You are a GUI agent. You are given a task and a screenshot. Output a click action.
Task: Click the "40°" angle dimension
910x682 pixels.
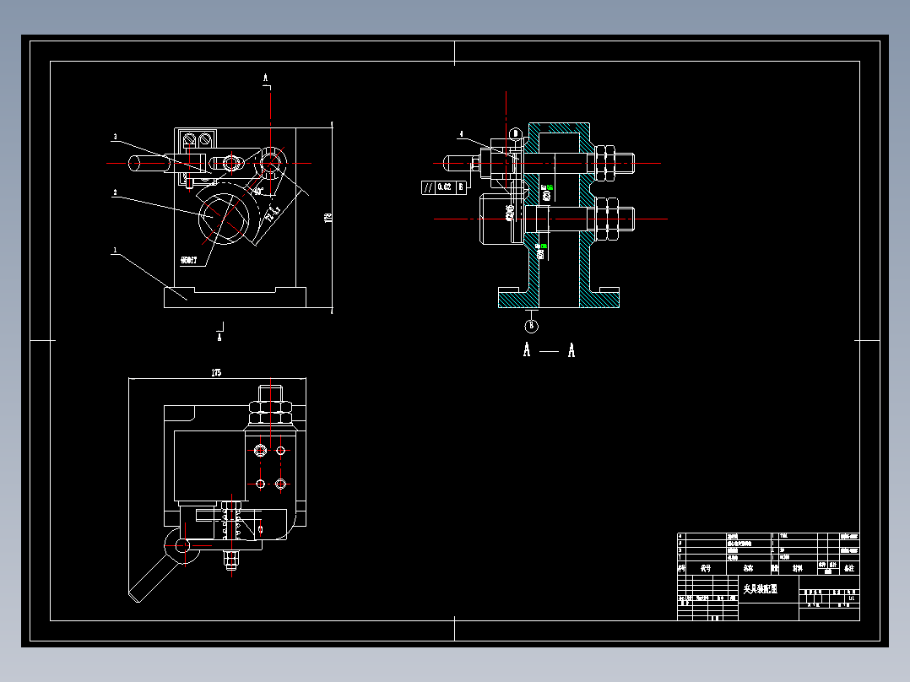click(x=259, y=191)
